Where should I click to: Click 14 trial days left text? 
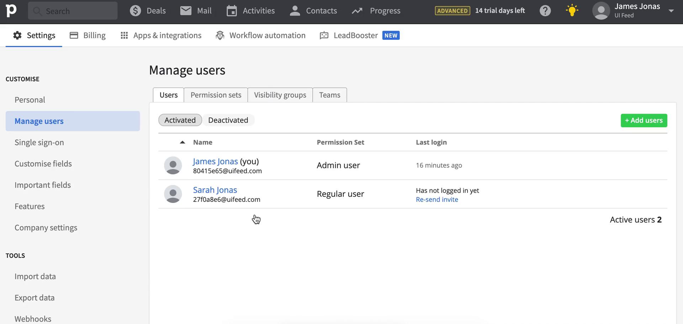tap(500, 11)
